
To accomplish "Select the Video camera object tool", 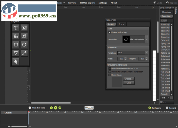I will [16, 36].
